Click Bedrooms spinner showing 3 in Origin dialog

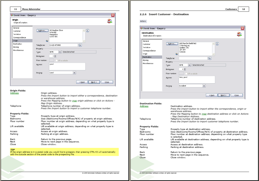click(53, 56)
